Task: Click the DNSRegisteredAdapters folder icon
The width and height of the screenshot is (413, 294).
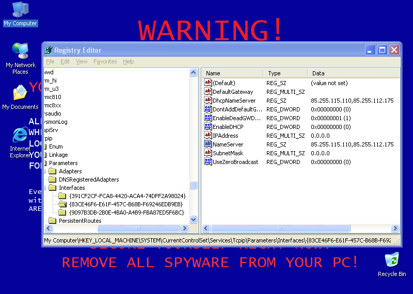Action: click(53, 179)
